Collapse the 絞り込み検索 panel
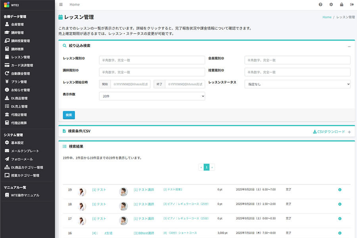 [x=349, y=46]
